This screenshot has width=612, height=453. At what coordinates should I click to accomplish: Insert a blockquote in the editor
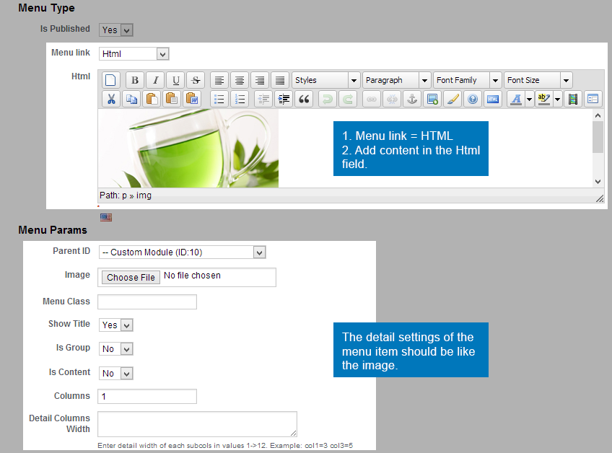[304, 100]
